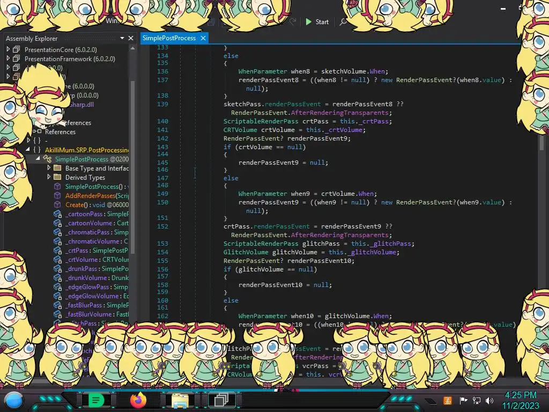Click sketchVolume.When on line 136
Image resolution: width=549 pixels, height=412 pixels.
(353, 71)
